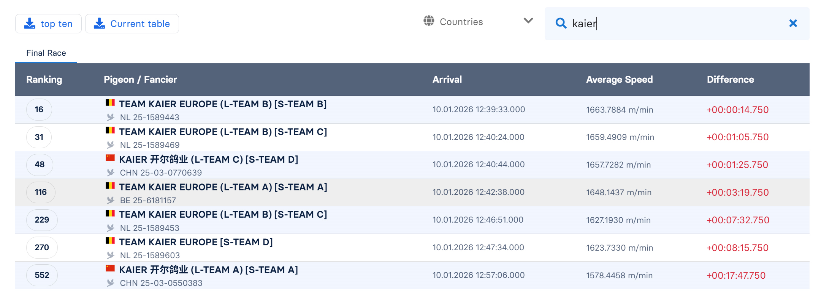
Task: Click the download icon beside Current table
Action: [99, 24]
